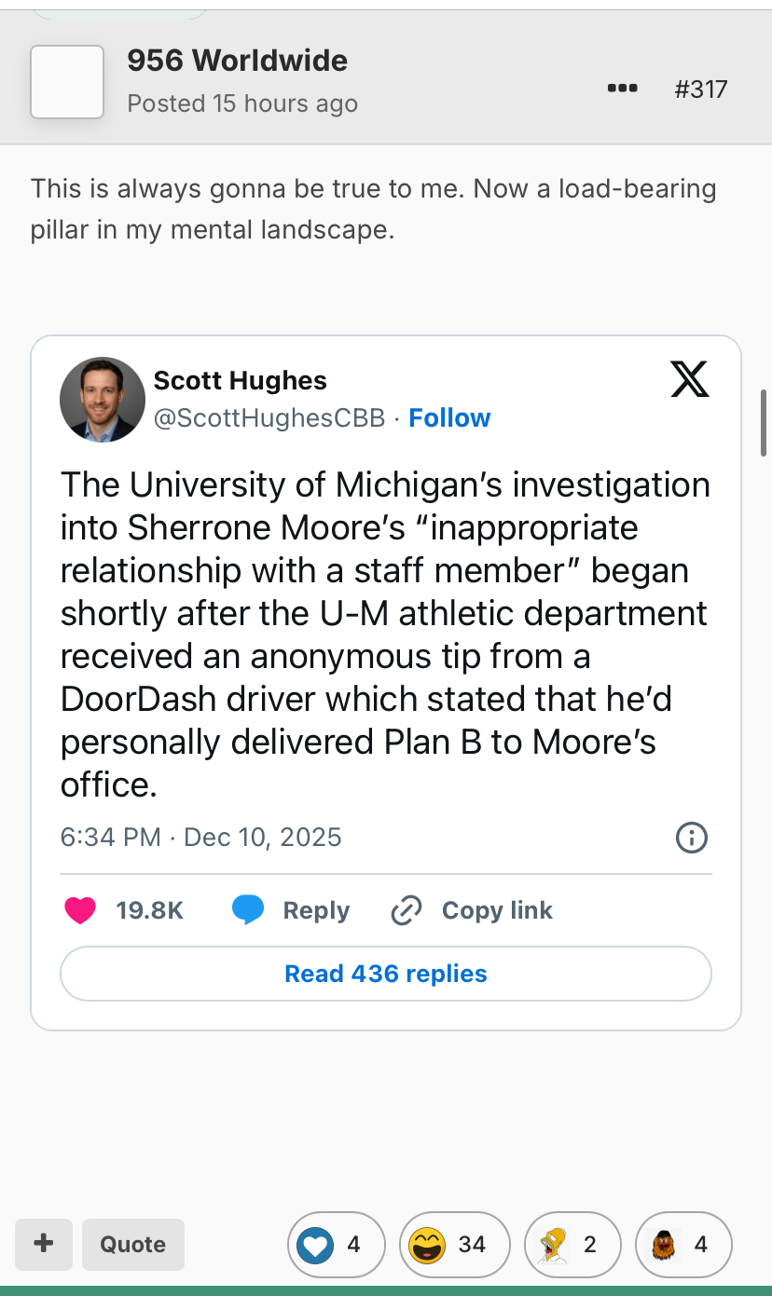772x1296 pixels.
Task: Open 956 Worldwide's profile name
Action: coord(238,61)
